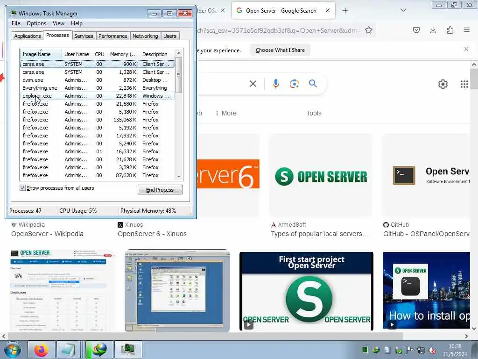Select the Everything.exe process row
The image size is (478, 359).
(97, 88)
